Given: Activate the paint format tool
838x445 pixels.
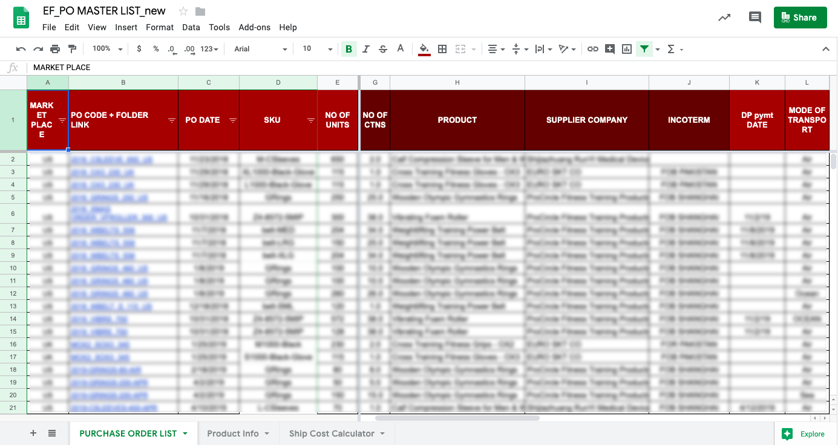Looking at the screenshot, I should pos(73,49).
